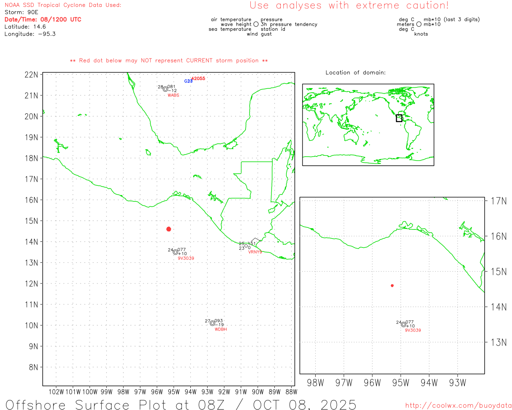Screen dimensions: 512x410
Task: Click the 22N latitude axis label
Action: [31, 74]
